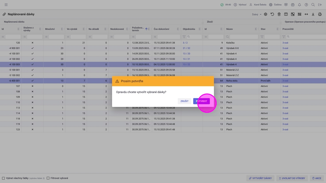
Task: Open the hamburger navigation menu
Action: [6, 5]
